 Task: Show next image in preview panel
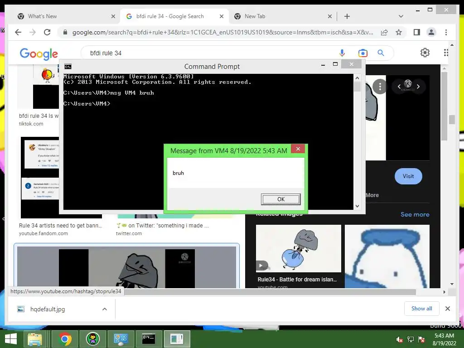click(418, 87)
